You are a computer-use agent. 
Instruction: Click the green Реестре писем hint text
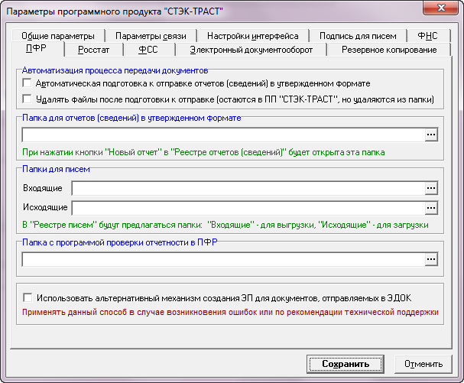(226, 225)
